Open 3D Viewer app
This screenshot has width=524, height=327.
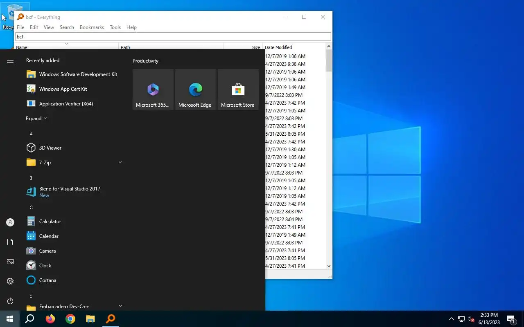click(74, 148)
